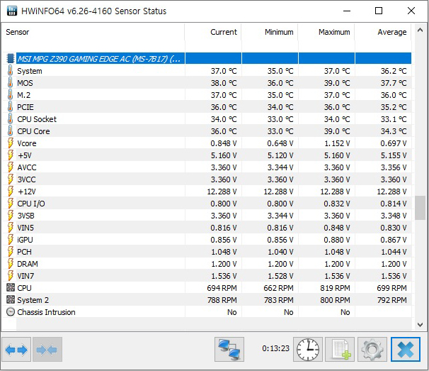Click the lightning icon beside DRAM
The width and height of the screenshot is (429, 371).
pos(10,264)
